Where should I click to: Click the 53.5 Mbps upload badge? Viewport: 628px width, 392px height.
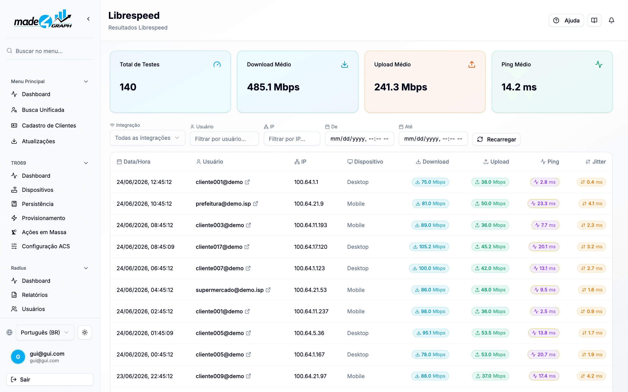[x=490, y=333]
